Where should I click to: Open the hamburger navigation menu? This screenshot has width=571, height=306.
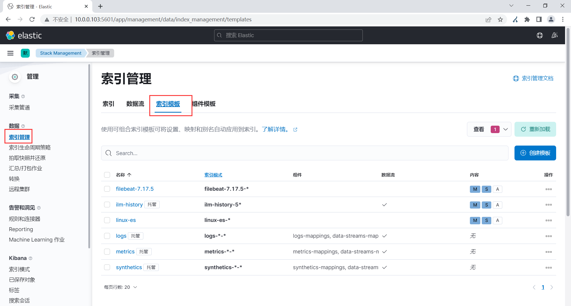[10, 53]
